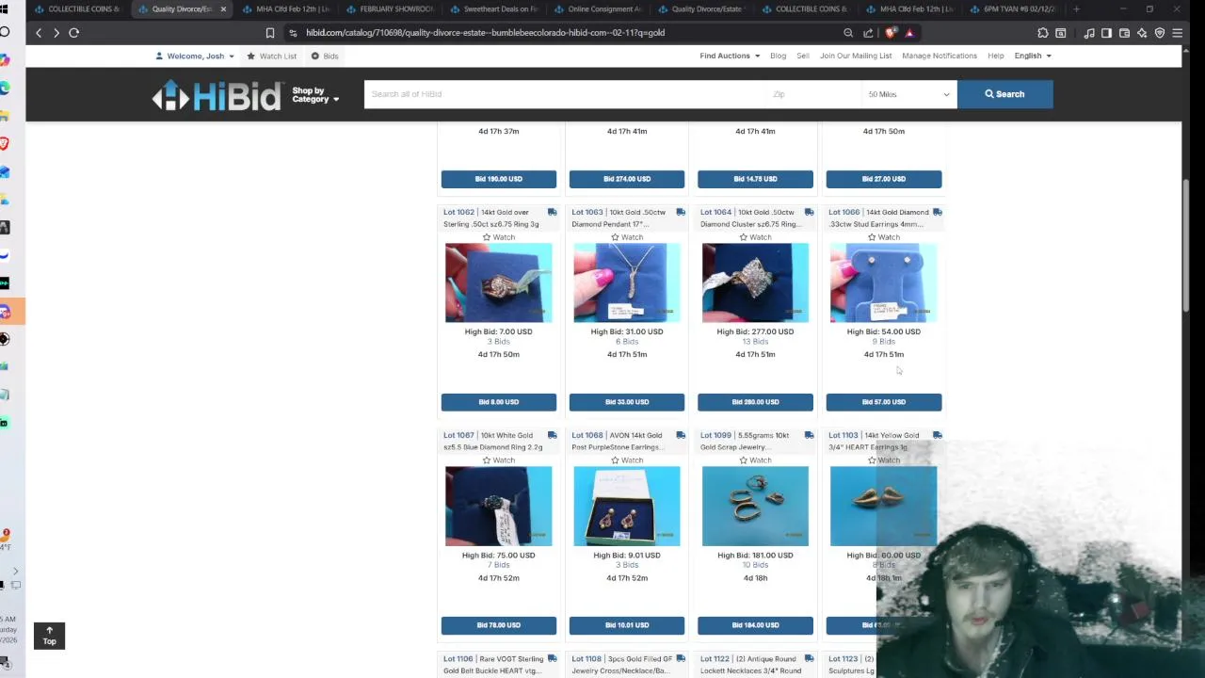Open Join Our Mailing List
This screenshot has height=678, width=1205.
(x=856, y=56)
